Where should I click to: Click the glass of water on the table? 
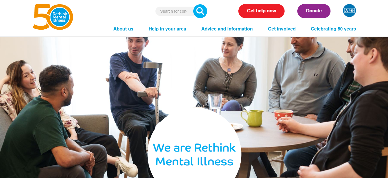point(215,104)
